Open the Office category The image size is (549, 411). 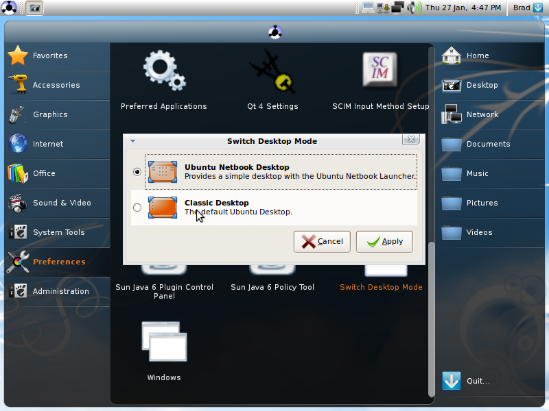click(x=57, y=173)
